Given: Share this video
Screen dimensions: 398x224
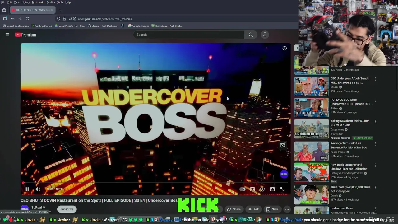Looking at the screenshot, I should coord(234,209).
